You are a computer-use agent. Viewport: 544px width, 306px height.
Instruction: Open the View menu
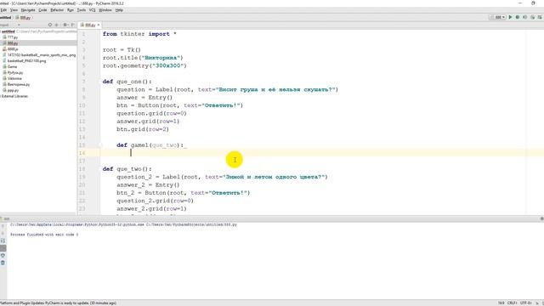click(x=14, y=10)
